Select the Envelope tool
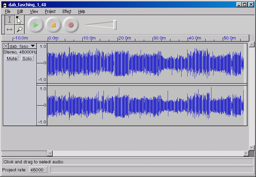256x177 pixels. click(x=19, y=20)
